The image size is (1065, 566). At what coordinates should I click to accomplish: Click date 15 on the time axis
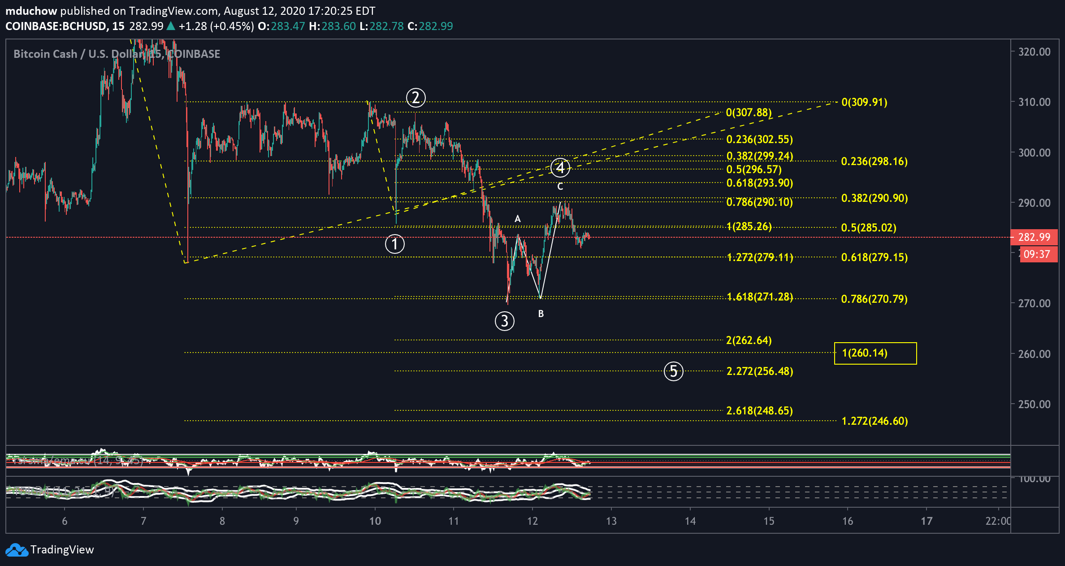click(x=769, y=521)
